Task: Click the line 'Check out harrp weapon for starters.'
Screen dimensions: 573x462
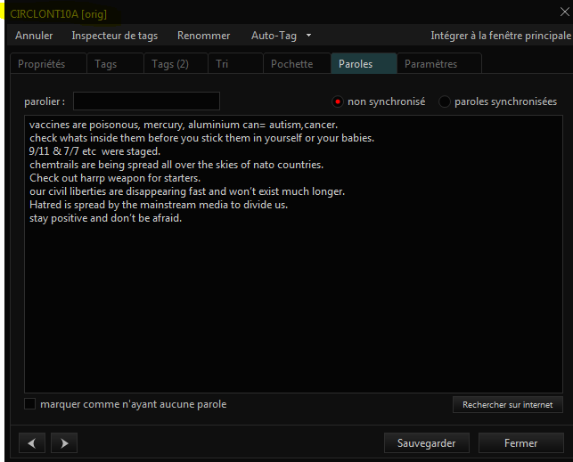Action: (x=115, y=178)
